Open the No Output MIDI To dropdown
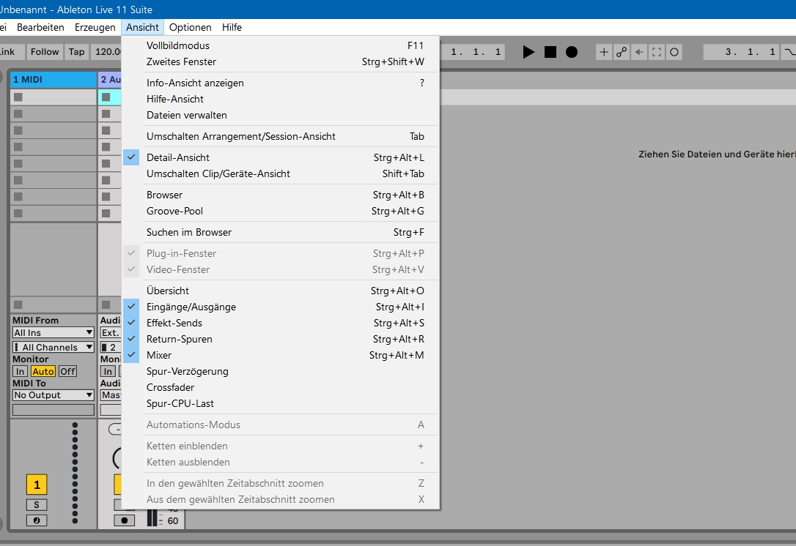This screenshot has height=546, width=796. [x=54, y=395]
